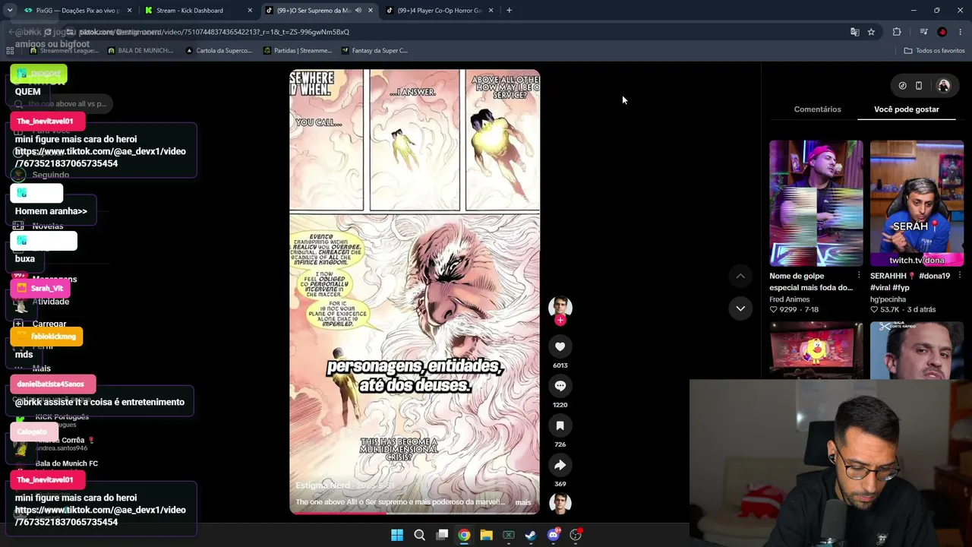Open the yellow cartoon character video thumbnail
The width and height of the screenshot is (972, 547).
(x=816, y=349)
